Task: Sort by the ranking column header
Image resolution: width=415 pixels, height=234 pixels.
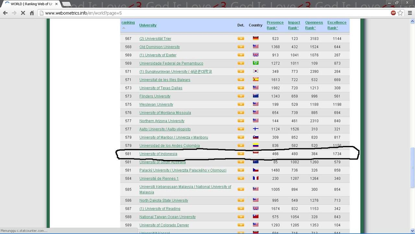Action: coord(128,22)
